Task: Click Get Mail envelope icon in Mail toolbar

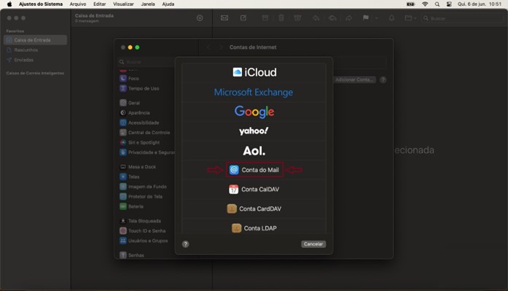Action: pyautogui.click(x=224, y=18)
